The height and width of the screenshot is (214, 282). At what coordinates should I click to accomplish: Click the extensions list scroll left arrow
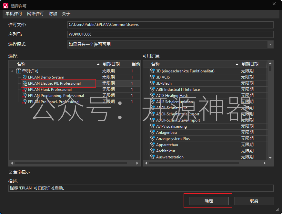pos(146,163)
